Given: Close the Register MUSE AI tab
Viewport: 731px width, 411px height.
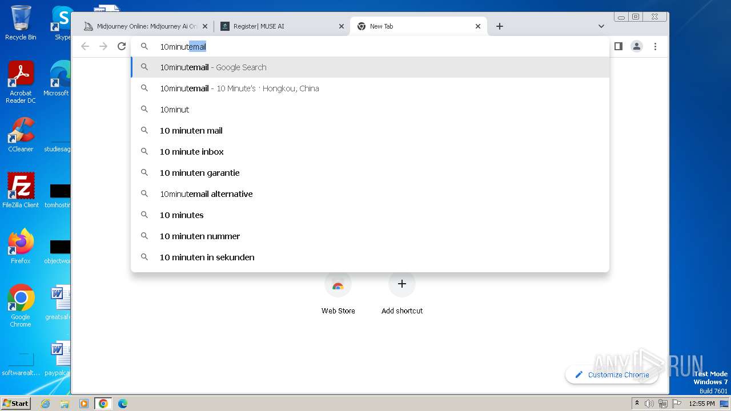Looking at the screenshot, I should [x=341, y=26].
